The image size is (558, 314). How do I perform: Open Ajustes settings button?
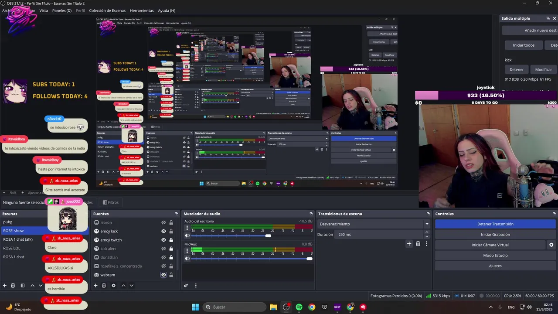click(495, 266)
